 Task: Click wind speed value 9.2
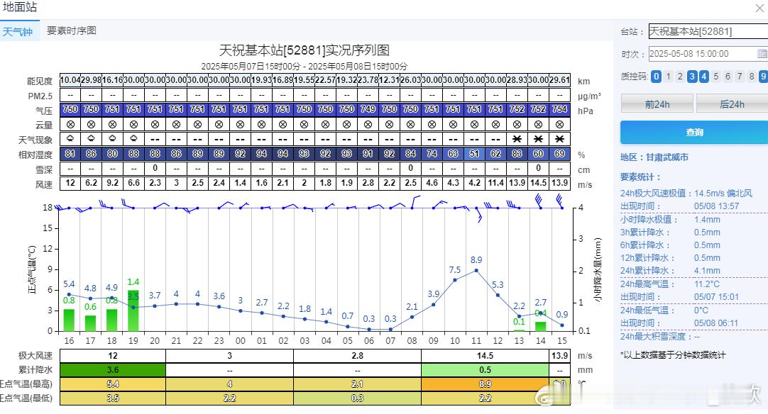112,183
